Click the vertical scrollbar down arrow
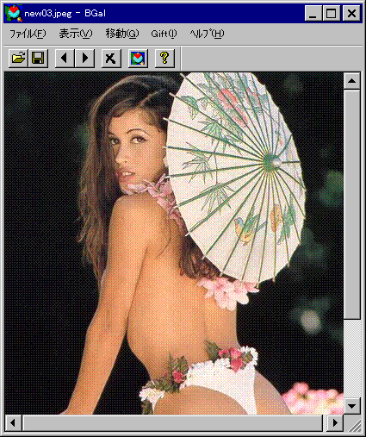This screenshot has width=366, height=437. (x=352, y=406)
